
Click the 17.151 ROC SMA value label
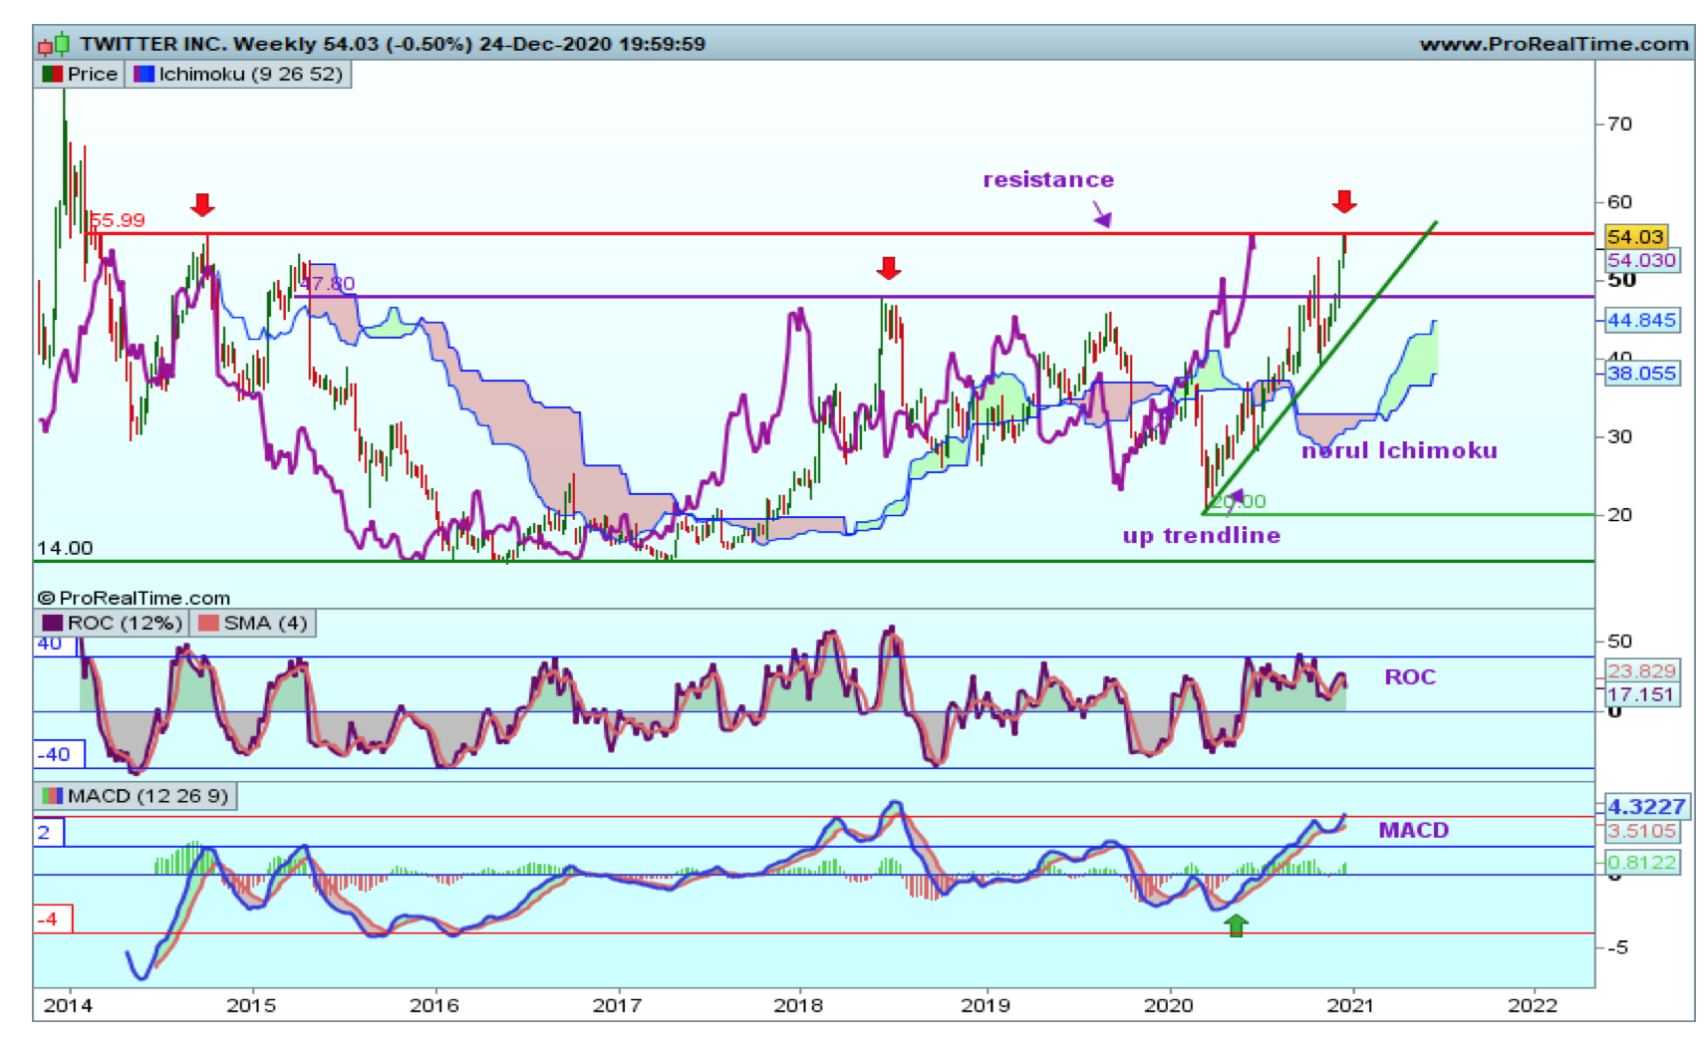(x=1642, y=693)
